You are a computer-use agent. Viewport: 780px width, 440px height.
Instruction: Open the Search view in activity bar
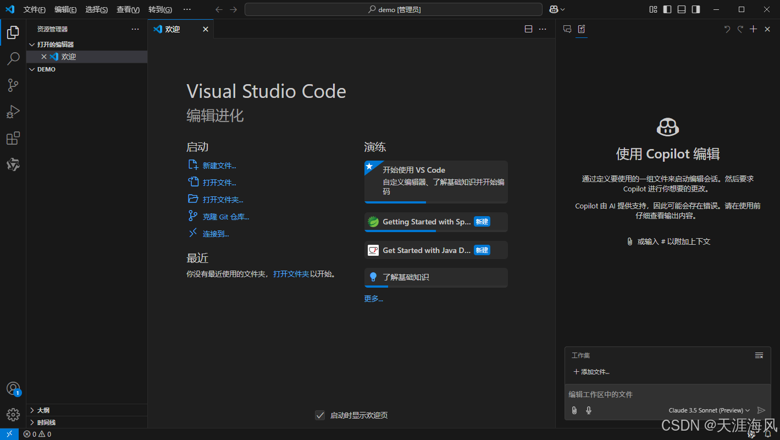13,59
